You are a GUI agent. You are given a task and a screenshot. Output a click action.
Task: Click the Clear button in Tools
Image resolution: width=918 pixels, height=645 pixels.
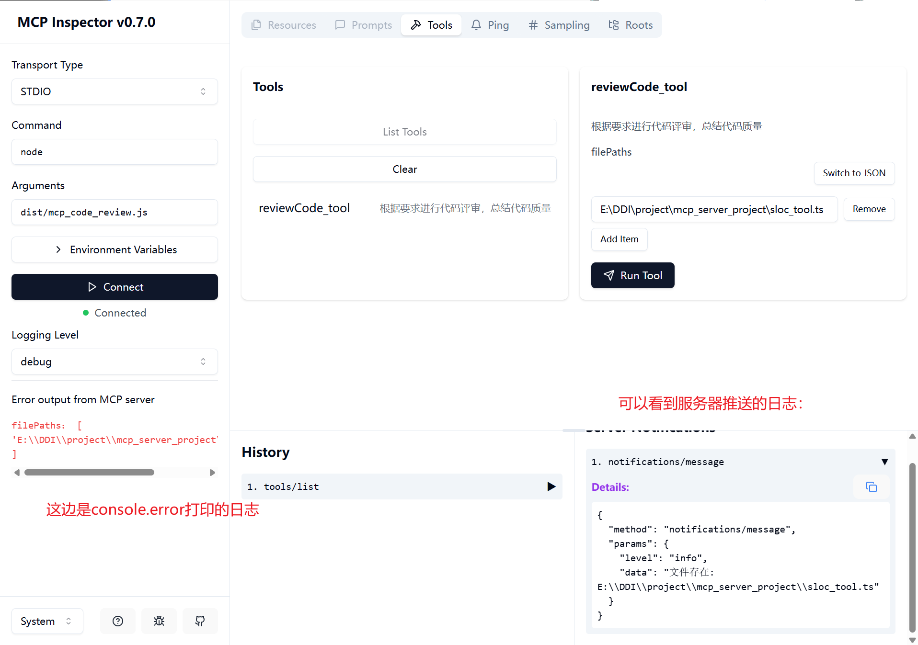pyautogui.click(x=404, y=169)
